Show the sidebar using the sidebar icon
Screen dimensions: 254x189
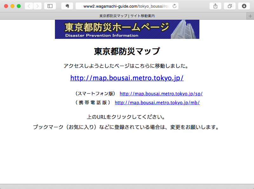[x=50, y=6]
